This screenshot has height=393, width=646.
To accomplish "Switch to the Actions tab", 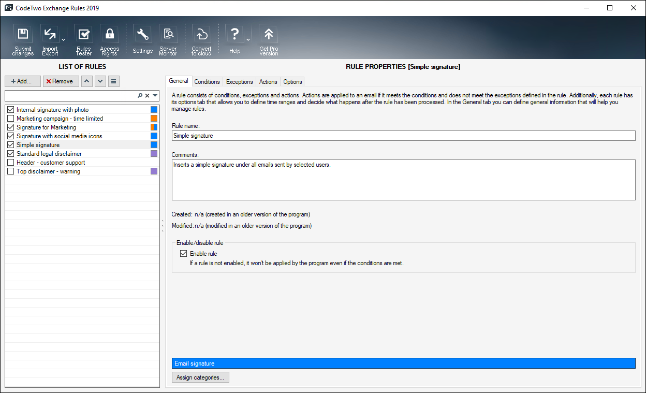I will (268, 82).
